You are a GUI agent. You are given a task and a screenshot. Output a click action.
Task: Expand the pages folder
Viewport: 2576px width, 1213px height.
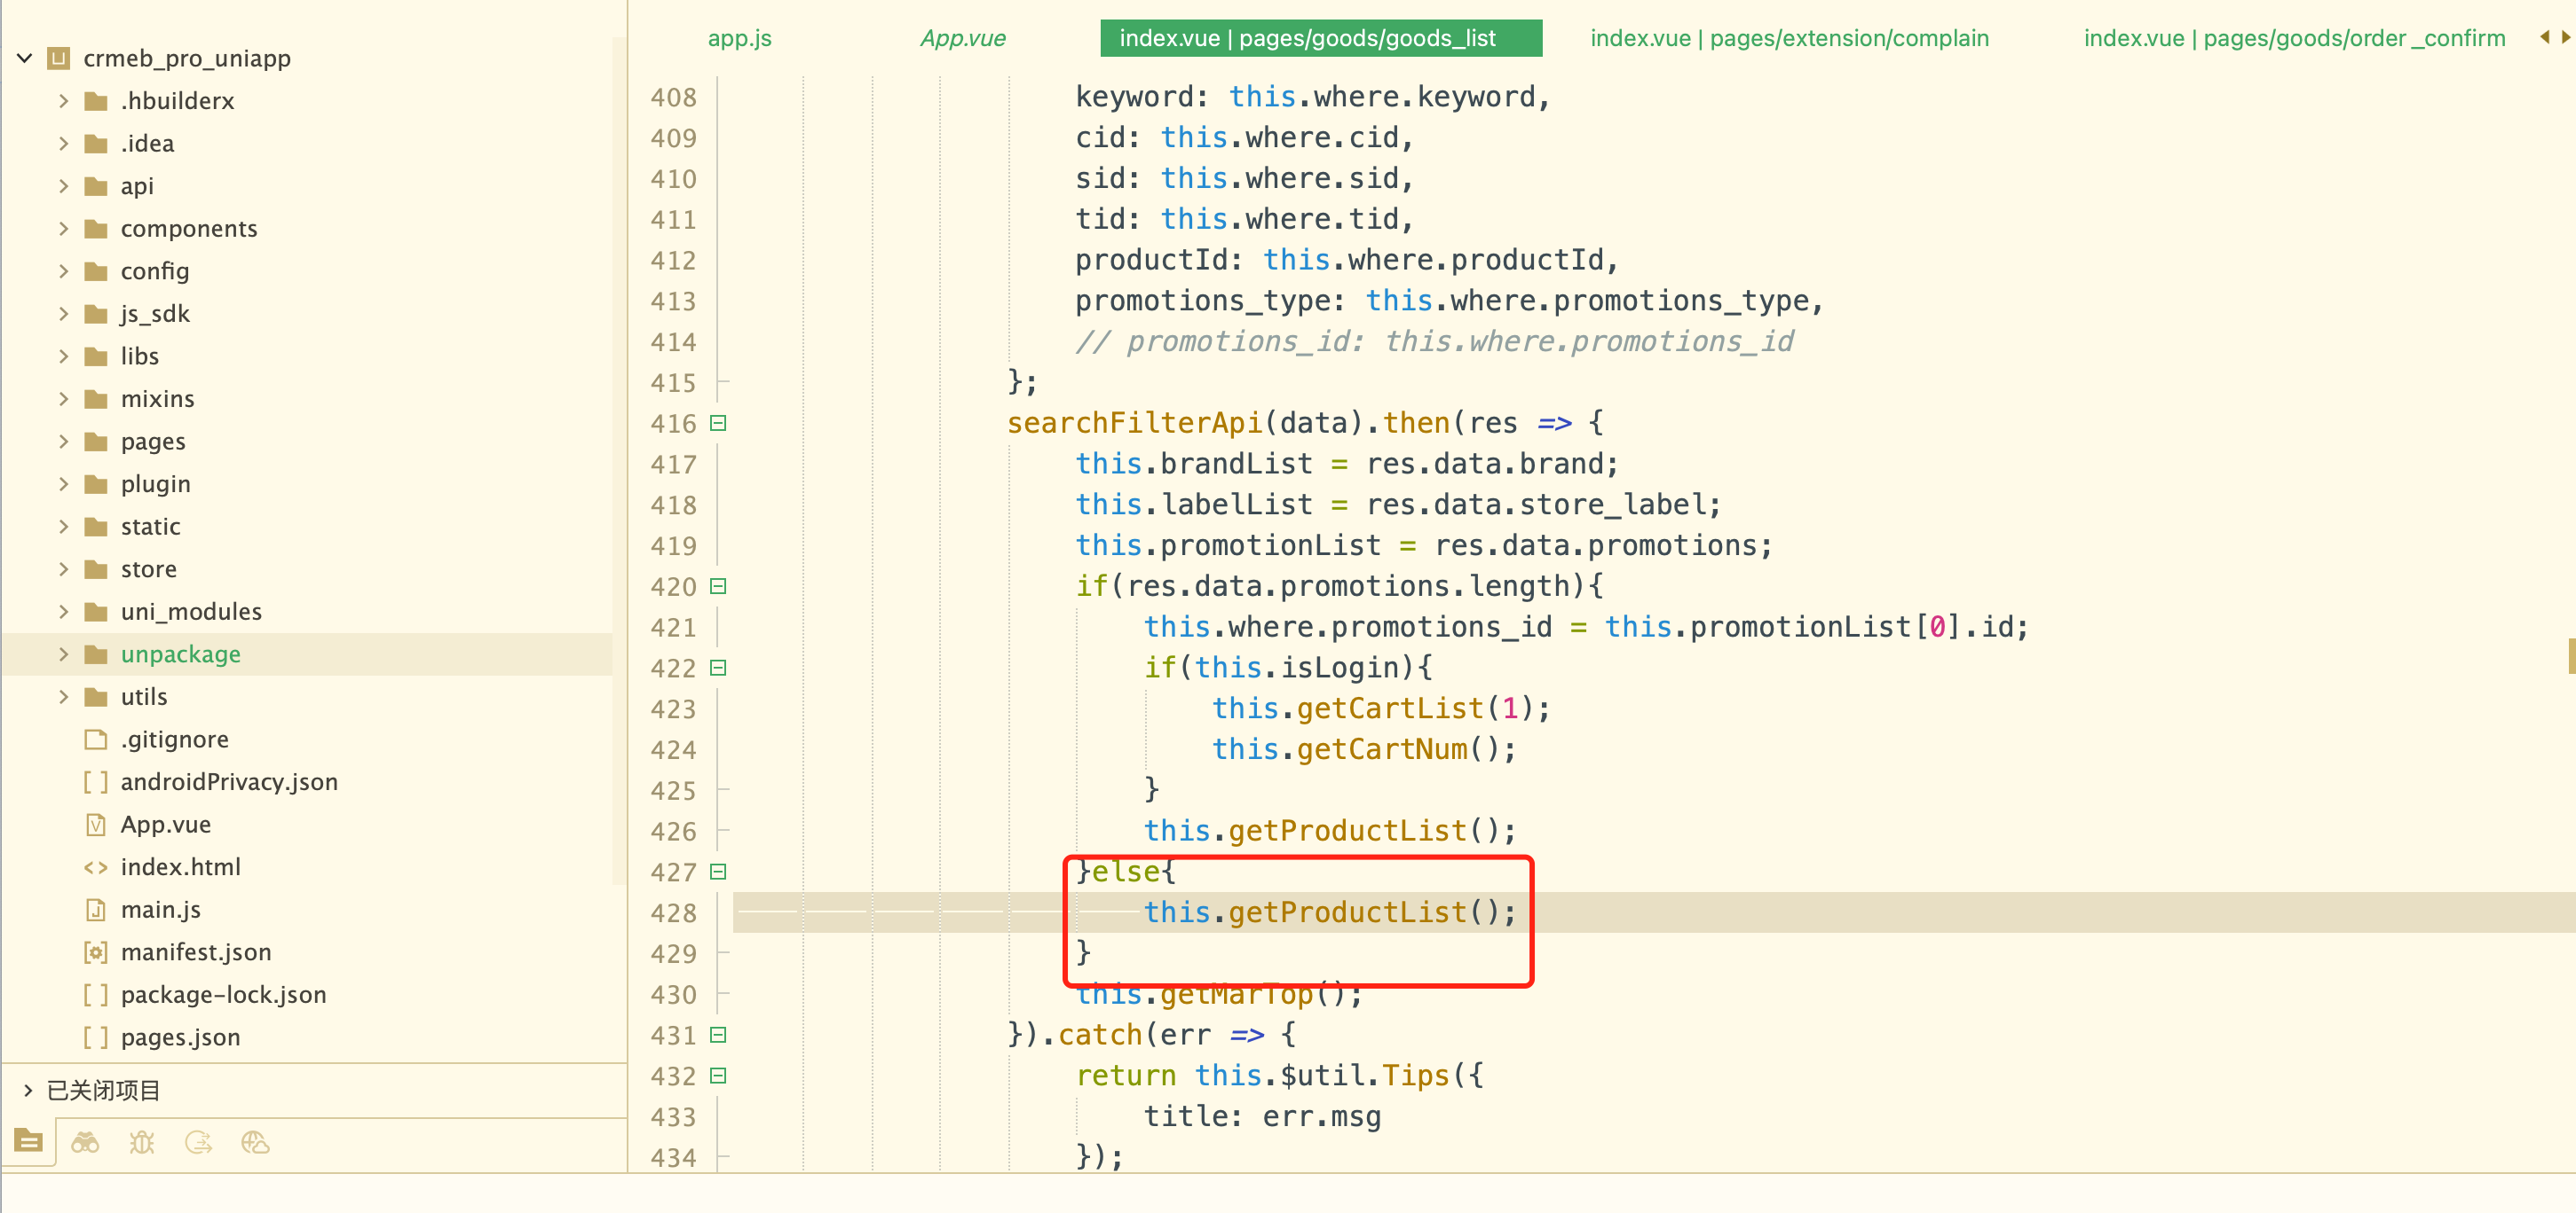64,442
